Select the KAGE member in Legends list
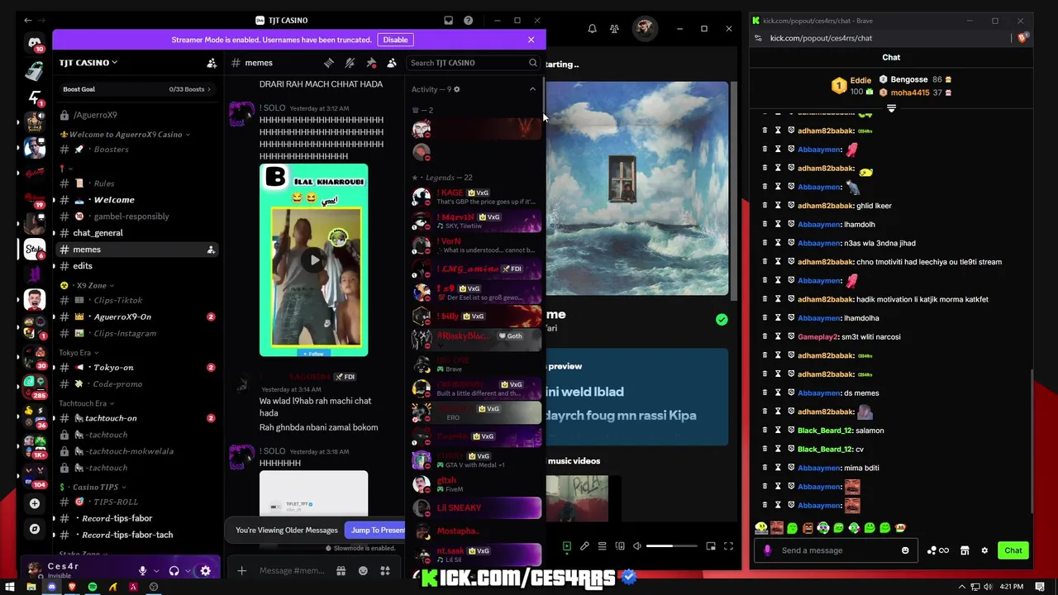 pyautogui.click(x=476, y=197)
